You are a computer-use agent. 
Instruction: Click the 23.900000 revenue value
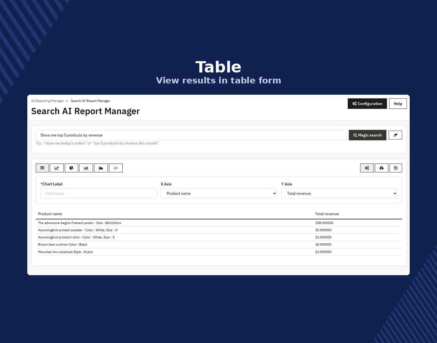[323, 237]
